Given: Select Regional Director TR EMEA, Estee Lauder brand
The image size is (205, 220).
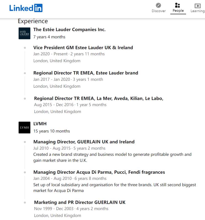Looking at the screenshot, I should coord(86,73).
